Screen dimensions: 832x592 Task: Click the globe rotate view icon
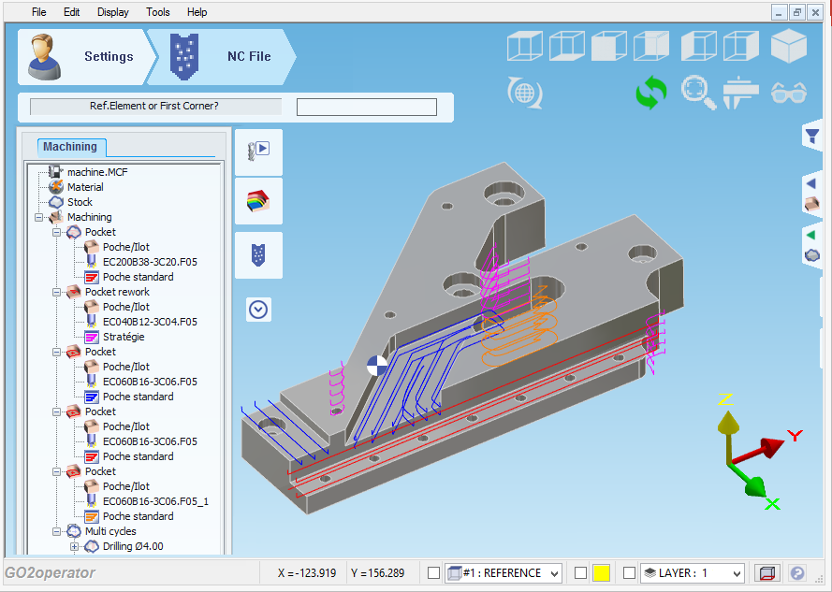click(x=524, y=93)
